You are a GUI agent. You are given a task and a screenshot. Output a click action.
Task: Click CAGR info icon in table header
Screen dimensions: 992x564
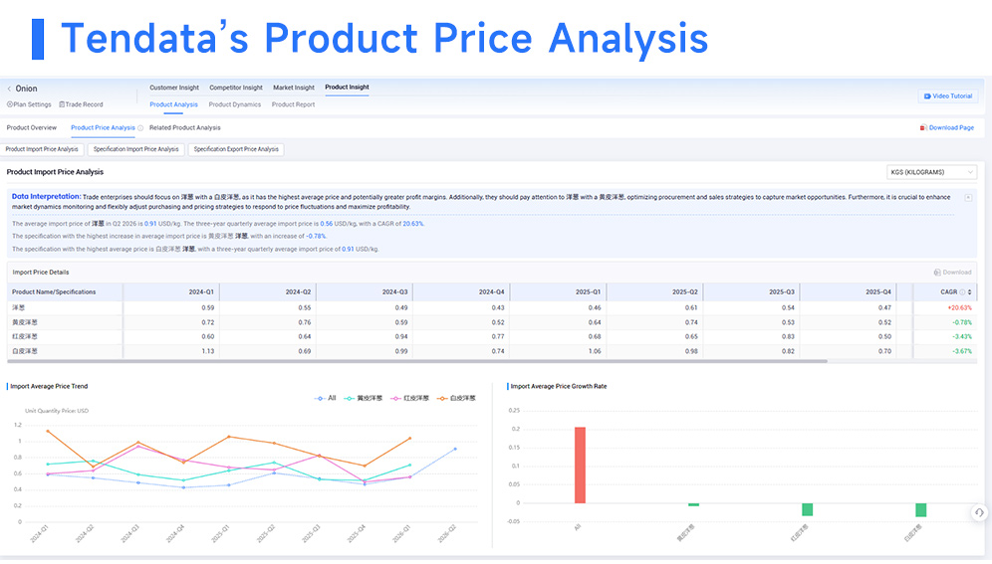962,292
